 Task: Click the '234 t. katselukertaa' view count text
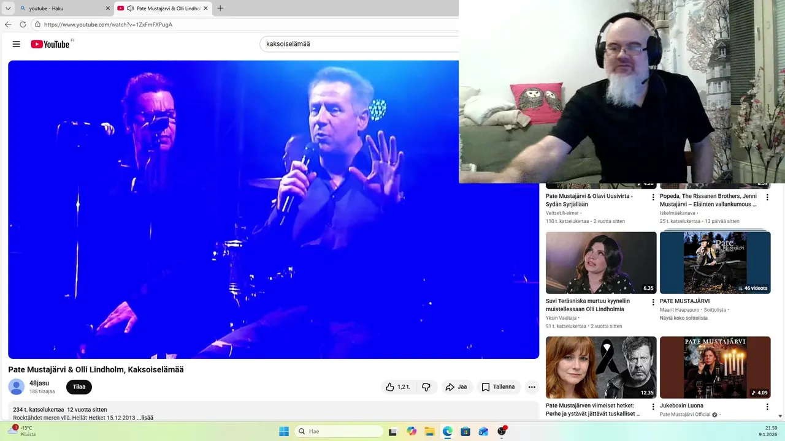[x=39, y=410]
